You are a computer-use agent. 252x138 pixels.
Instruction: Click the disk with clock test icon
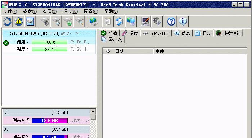[x=56, y=21]
